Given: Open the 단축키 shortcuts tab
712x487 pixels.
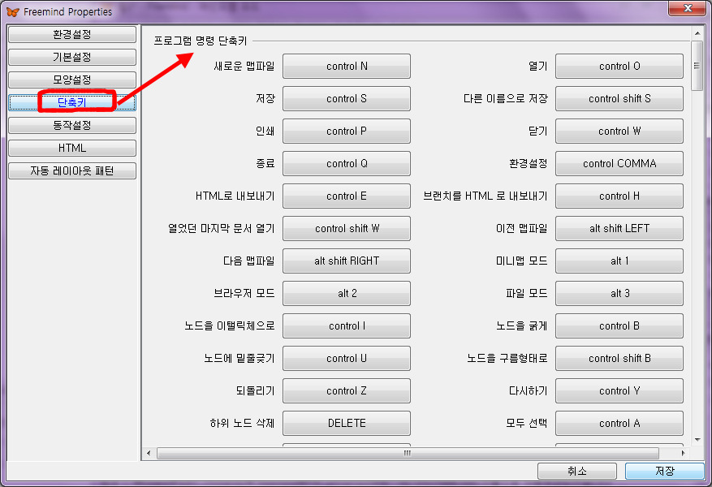Looking at the screenshot, I should coord(71,102).
